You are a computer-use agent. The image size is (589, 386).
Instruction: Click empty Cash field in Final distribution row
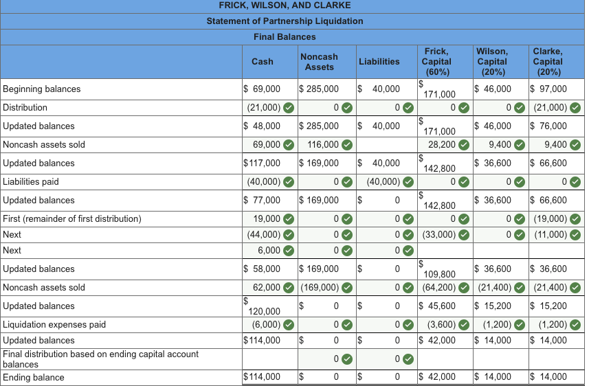270,359
